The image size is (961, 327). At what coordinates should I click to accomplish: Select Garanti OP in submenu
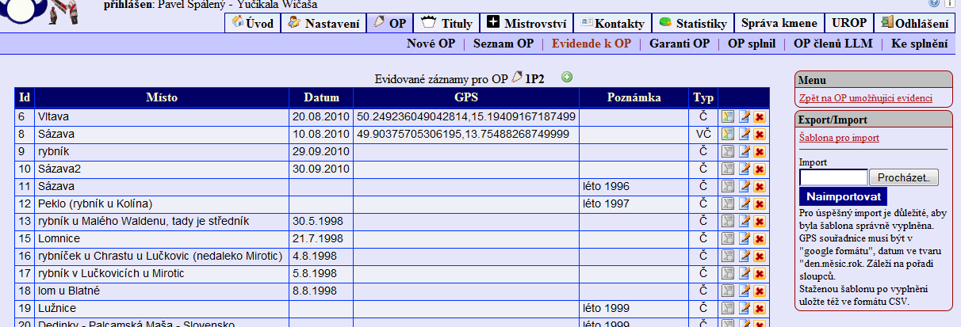click(679, 44)
